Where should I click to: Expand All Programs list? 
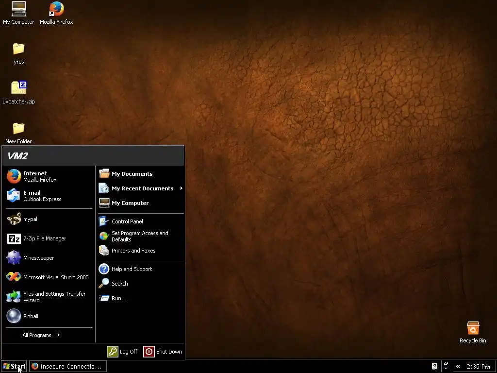click(x=41, y=335)
